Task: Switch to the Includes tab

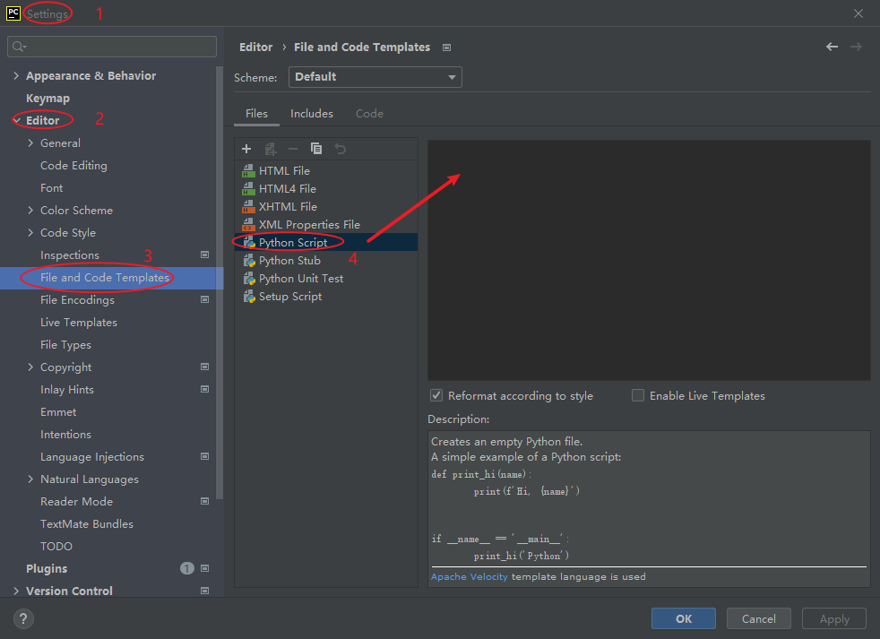Action: (311, 114)
